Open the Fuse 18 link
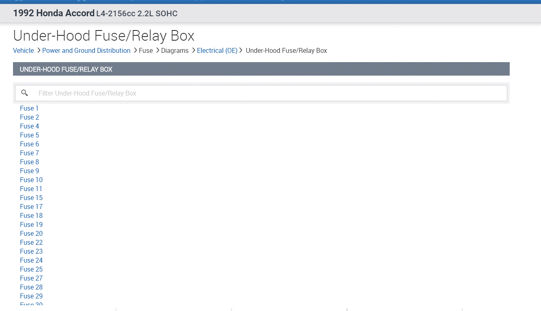 pyautogui.click(x=31, y=215)
